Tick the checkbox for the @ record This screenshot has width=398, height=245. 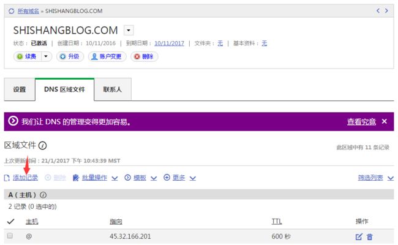tap(10, 236)
